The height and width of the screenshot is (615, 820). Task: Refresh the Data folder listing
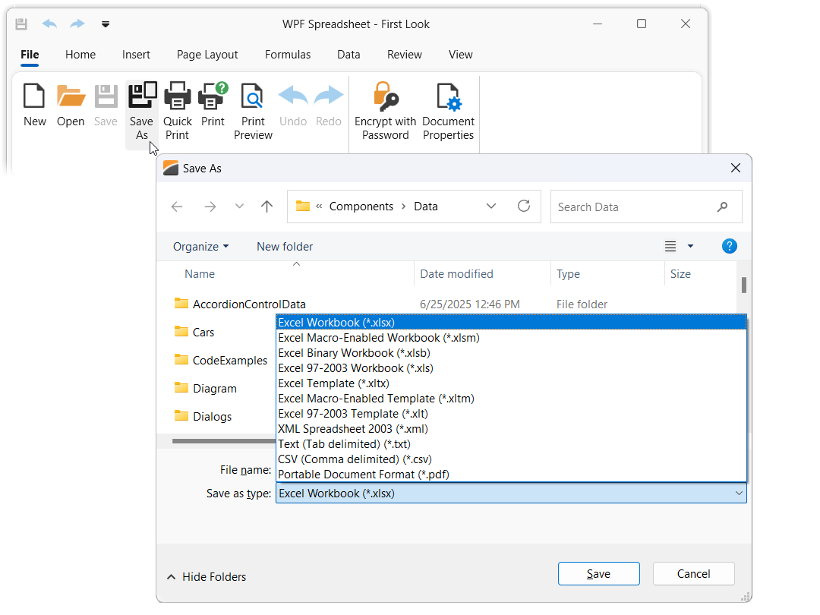(x=524, y=206)
